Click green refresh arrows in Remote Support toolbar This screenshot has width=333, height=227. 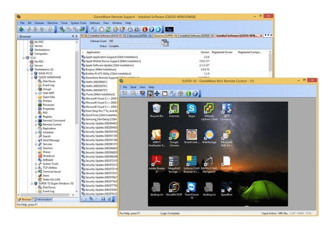click(x=108, y=29)
